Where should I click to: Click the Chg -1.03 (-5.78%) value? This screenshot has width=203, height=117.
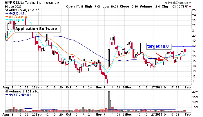click(175, 6)
